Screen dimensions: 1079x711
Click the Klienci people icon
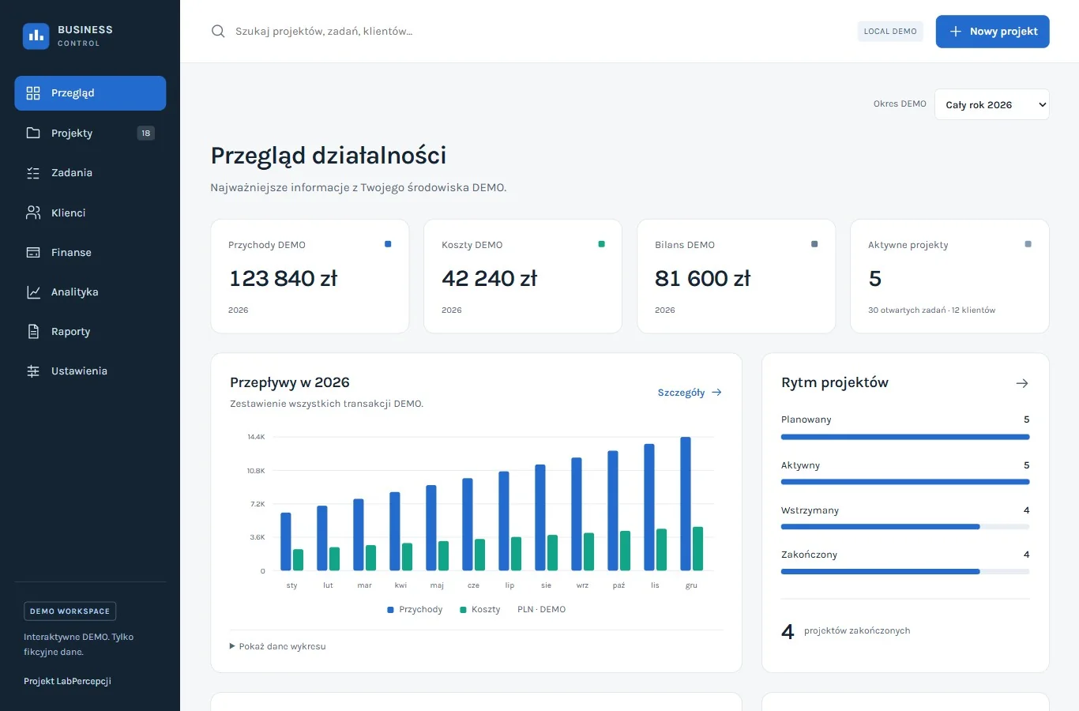pos(33,213)
